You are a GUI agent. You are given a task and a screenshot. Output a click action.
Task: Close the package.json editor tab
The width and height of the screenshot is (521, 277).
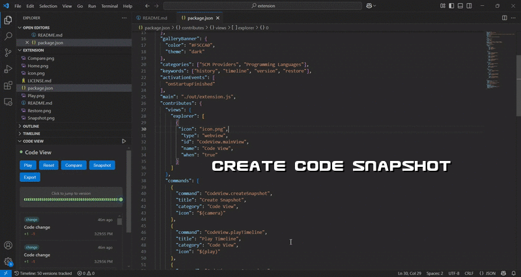pyautogui.click(x=218, y=18)
